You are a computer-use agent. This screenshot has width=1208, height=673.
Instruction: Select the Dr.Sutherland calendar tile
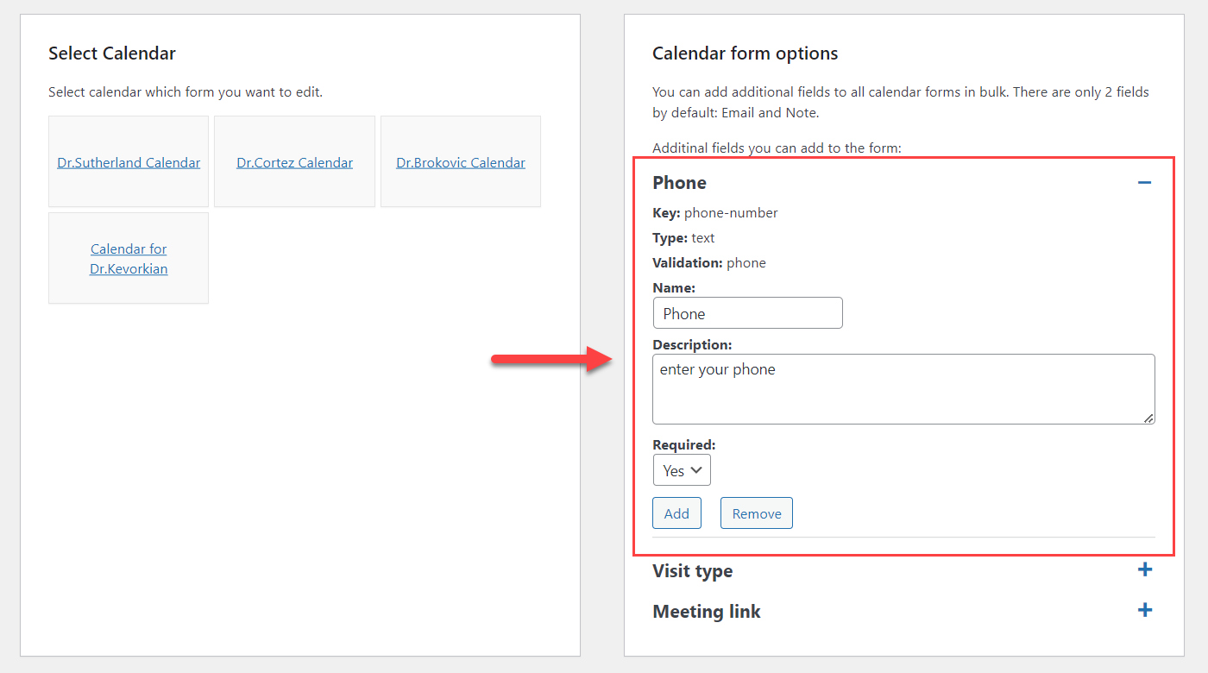[x=129, y=161]
